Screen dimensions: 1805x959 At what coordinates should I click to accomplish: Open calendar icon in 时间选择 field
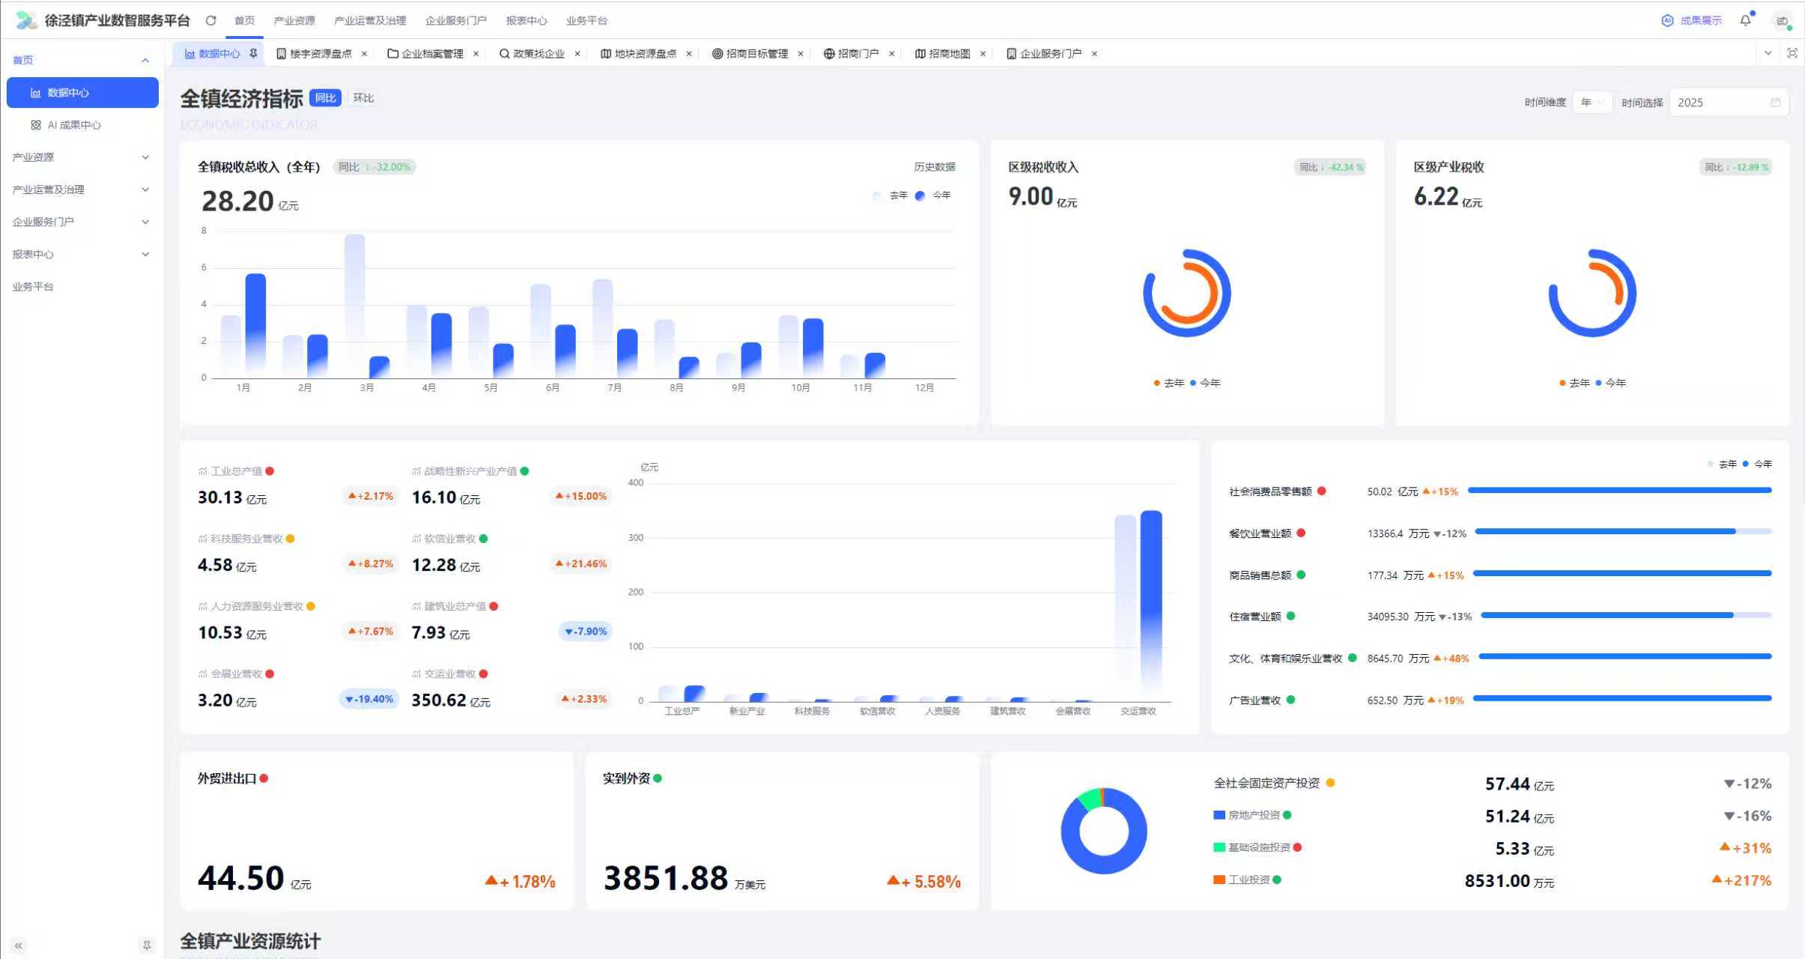pos(1775,103)
